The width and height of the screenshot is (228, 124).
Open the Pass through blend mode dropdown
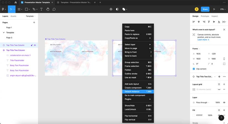203,103
